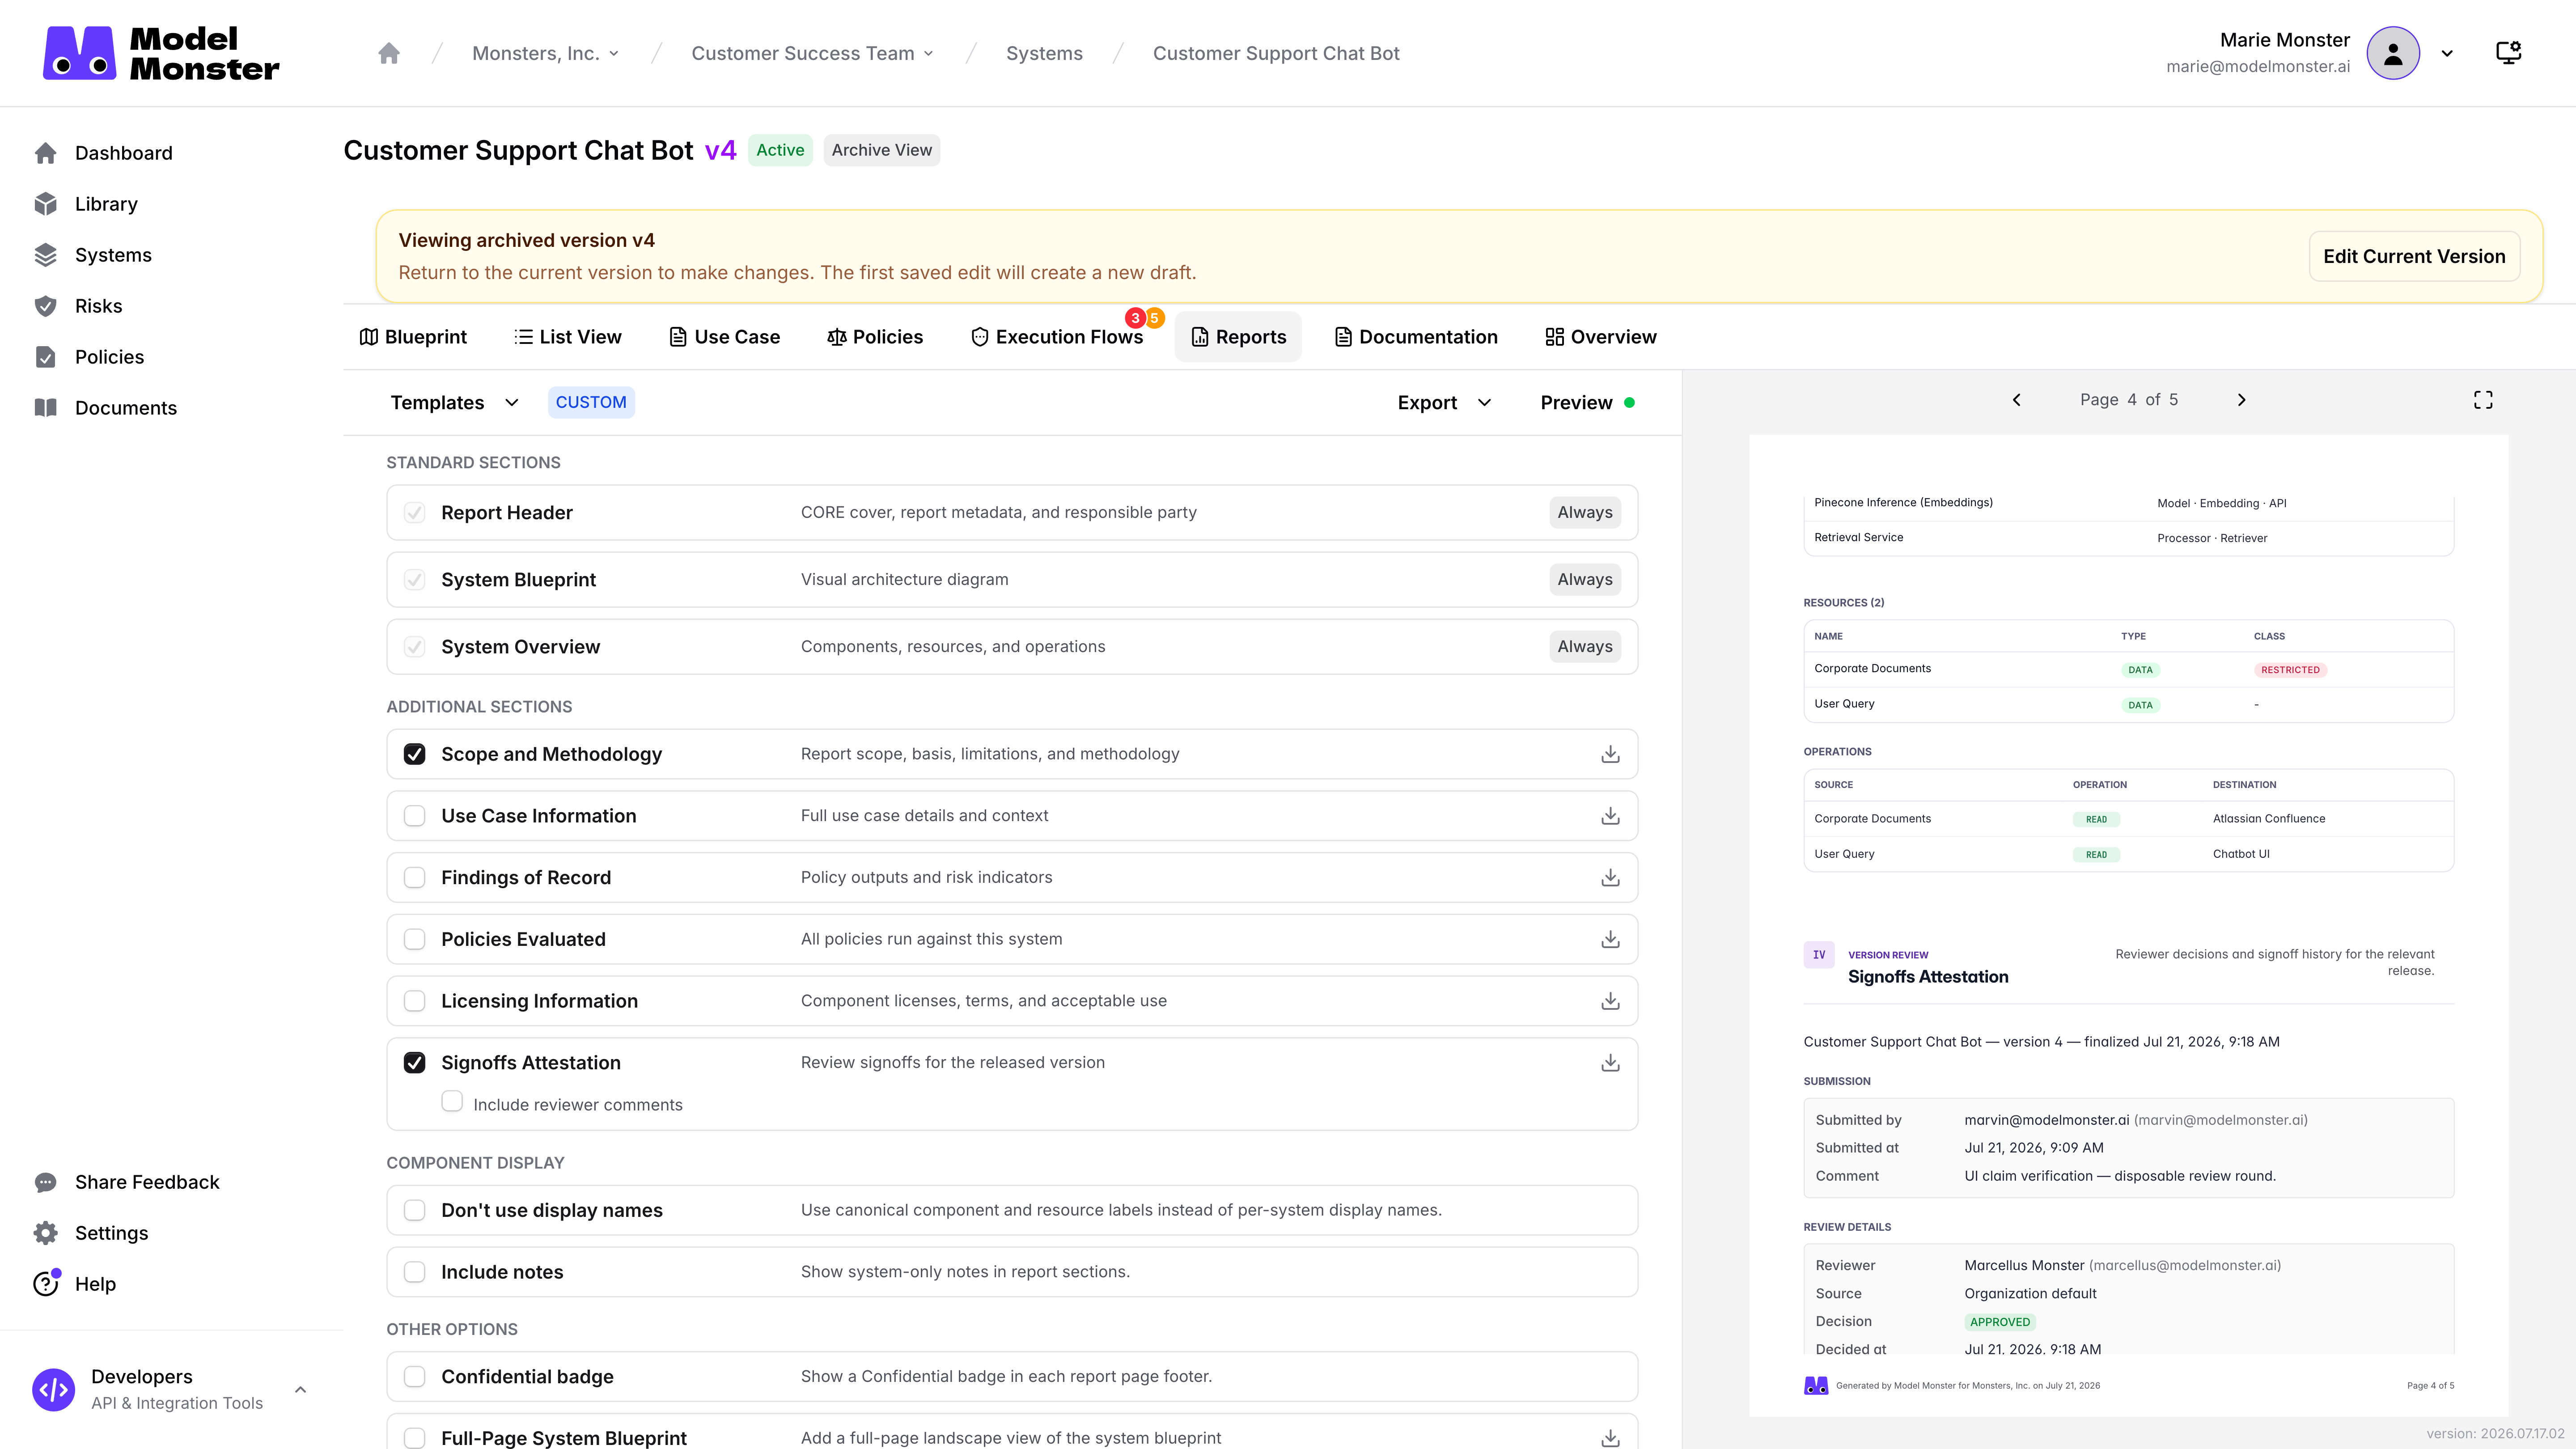Click the 'Page 4 of 5' indicator
Viewport: 2576px width, 1449px height.
pos(2129,400)
